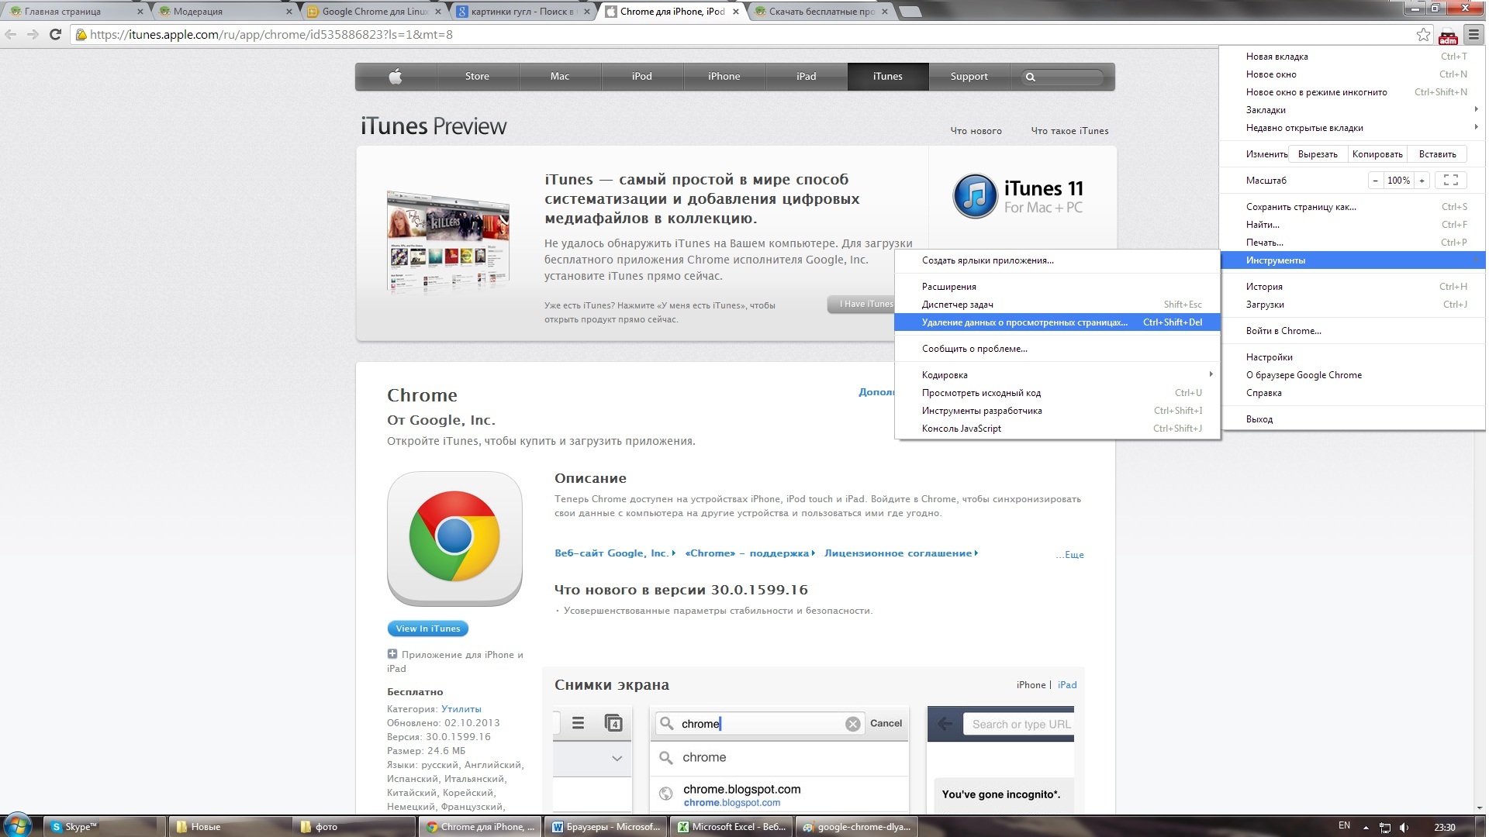
Task: Switch screenshots to iPad
Action: click(x=1067, y=684)
